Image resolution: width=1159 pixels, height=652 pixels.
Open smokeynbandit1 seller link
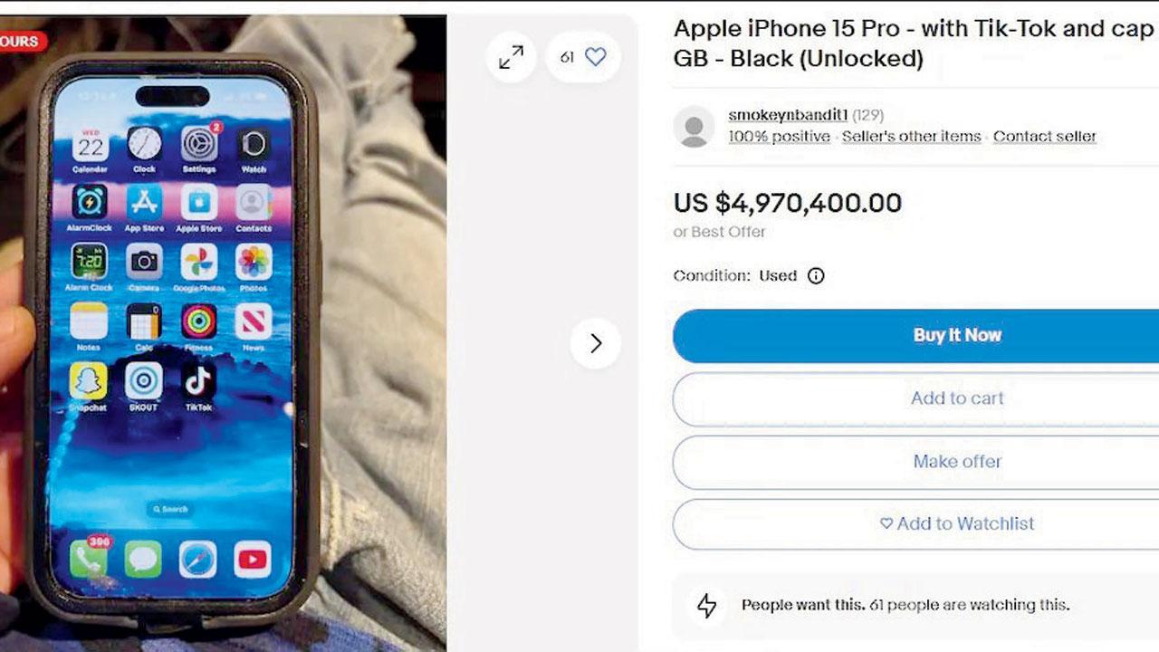click(x=788, y=115)
